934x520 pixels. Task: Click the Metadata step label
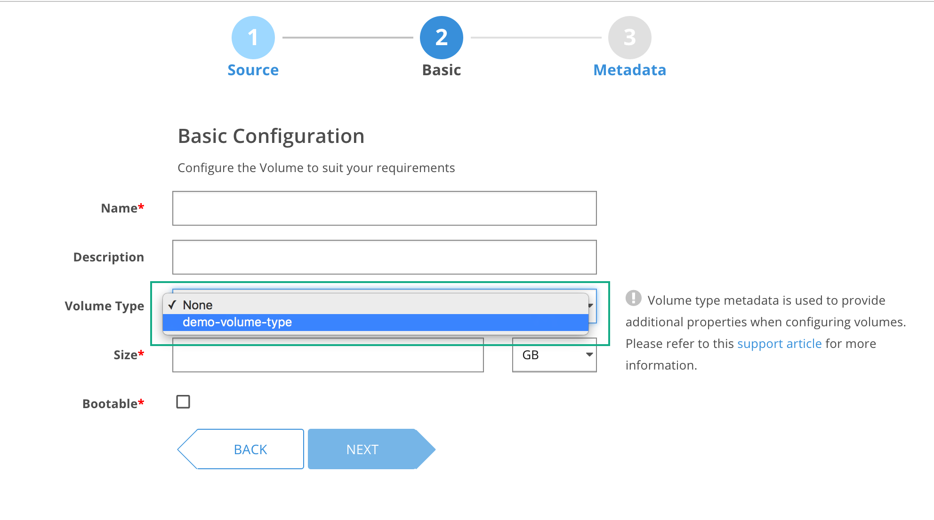pyautogui.click(x=630, y=70)
